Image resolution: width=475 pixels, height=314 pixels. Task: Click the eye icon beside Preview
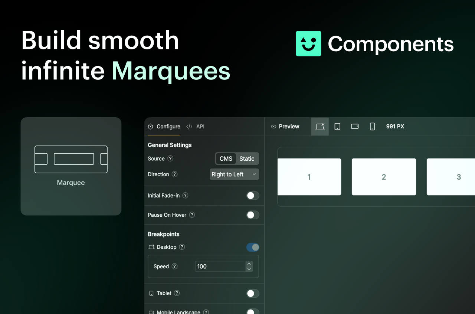point(273,126)
